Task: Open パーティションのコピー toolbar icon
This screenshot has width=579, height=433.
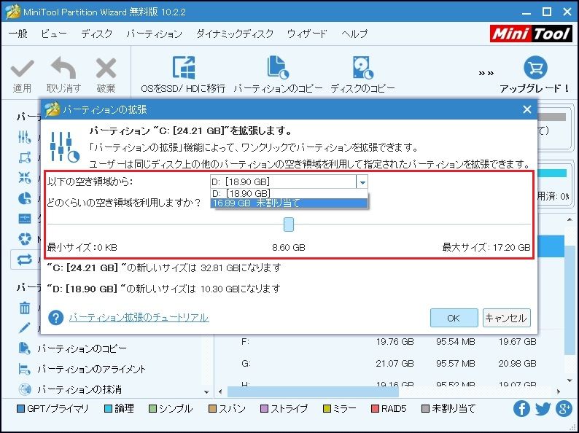Action: tap(278, 68)
